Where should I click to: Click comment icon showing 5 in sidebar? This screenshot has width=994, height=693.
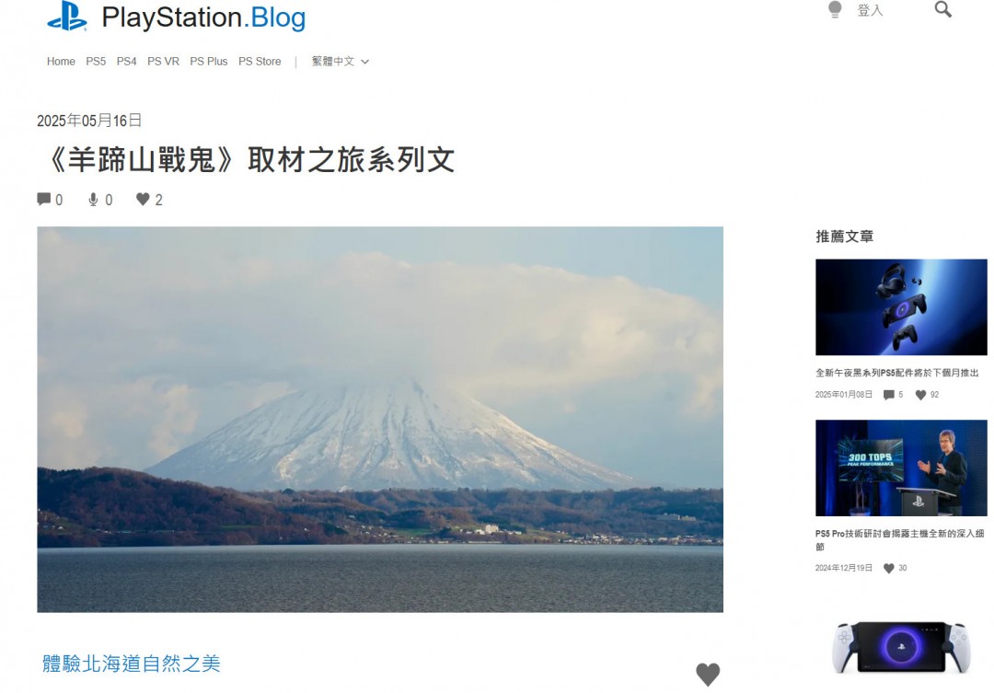(x=889, y=395)
